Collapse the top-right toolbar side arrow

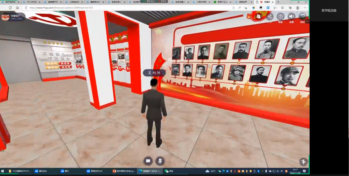click(307, 21)
